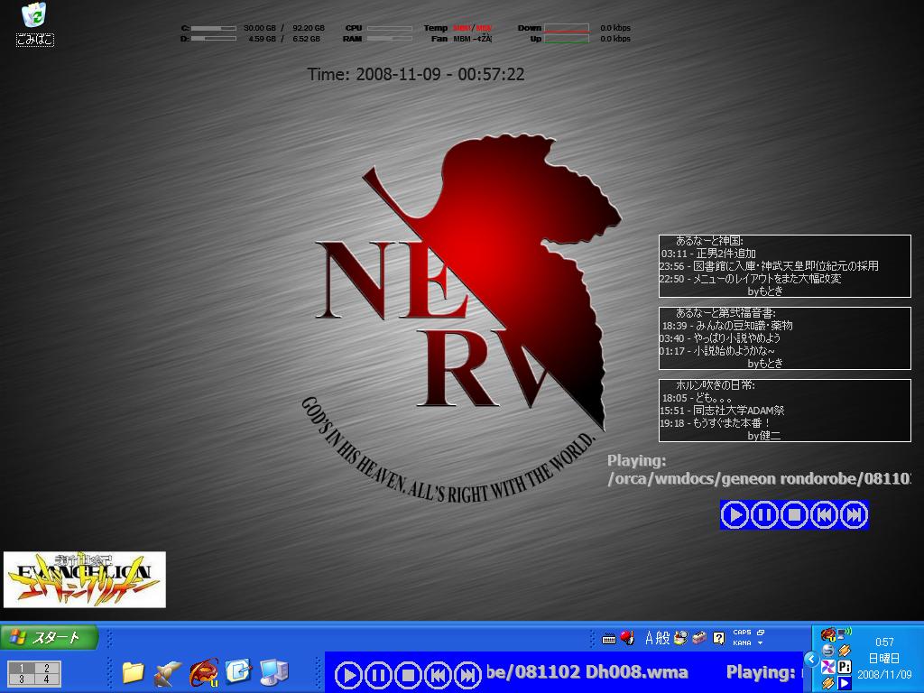Open the wireless network tray icon
The height and width of the screenshot is (693, 924).
click(x=845, y=634)
